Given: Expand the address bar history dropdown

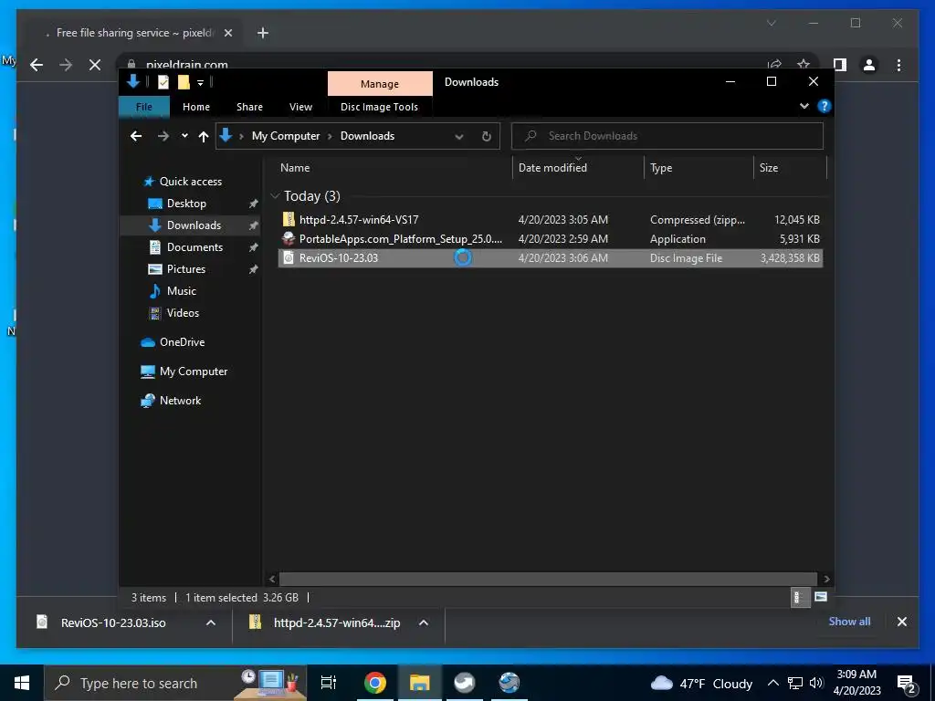Looking at the screenshot, I should 459,137.
